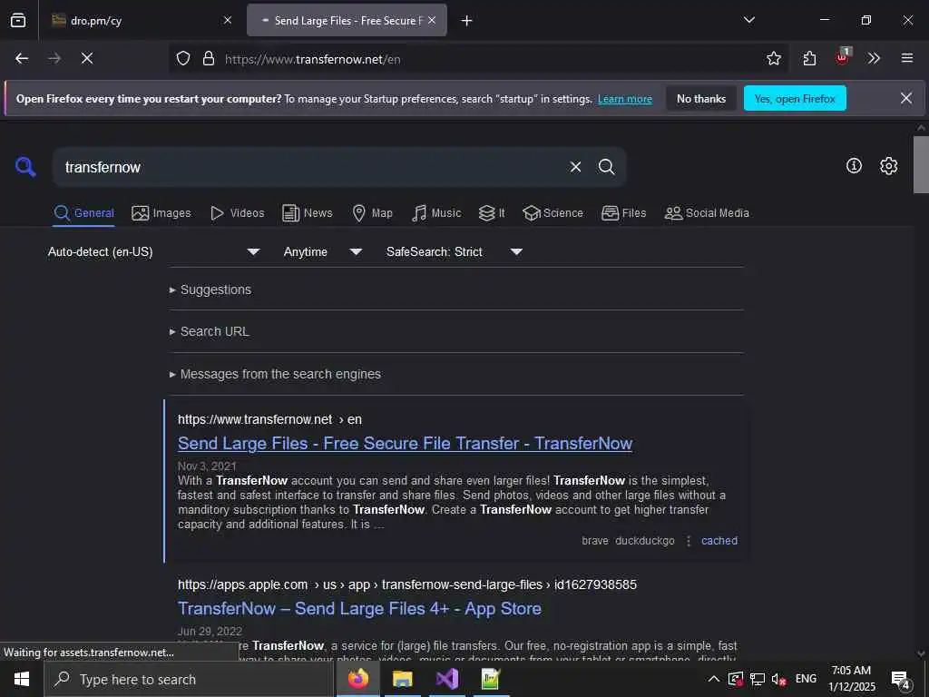This screenshot has height=697, width=929.
Task: Click No thanks on startup prompt
Action: click(x=701, y=99)
